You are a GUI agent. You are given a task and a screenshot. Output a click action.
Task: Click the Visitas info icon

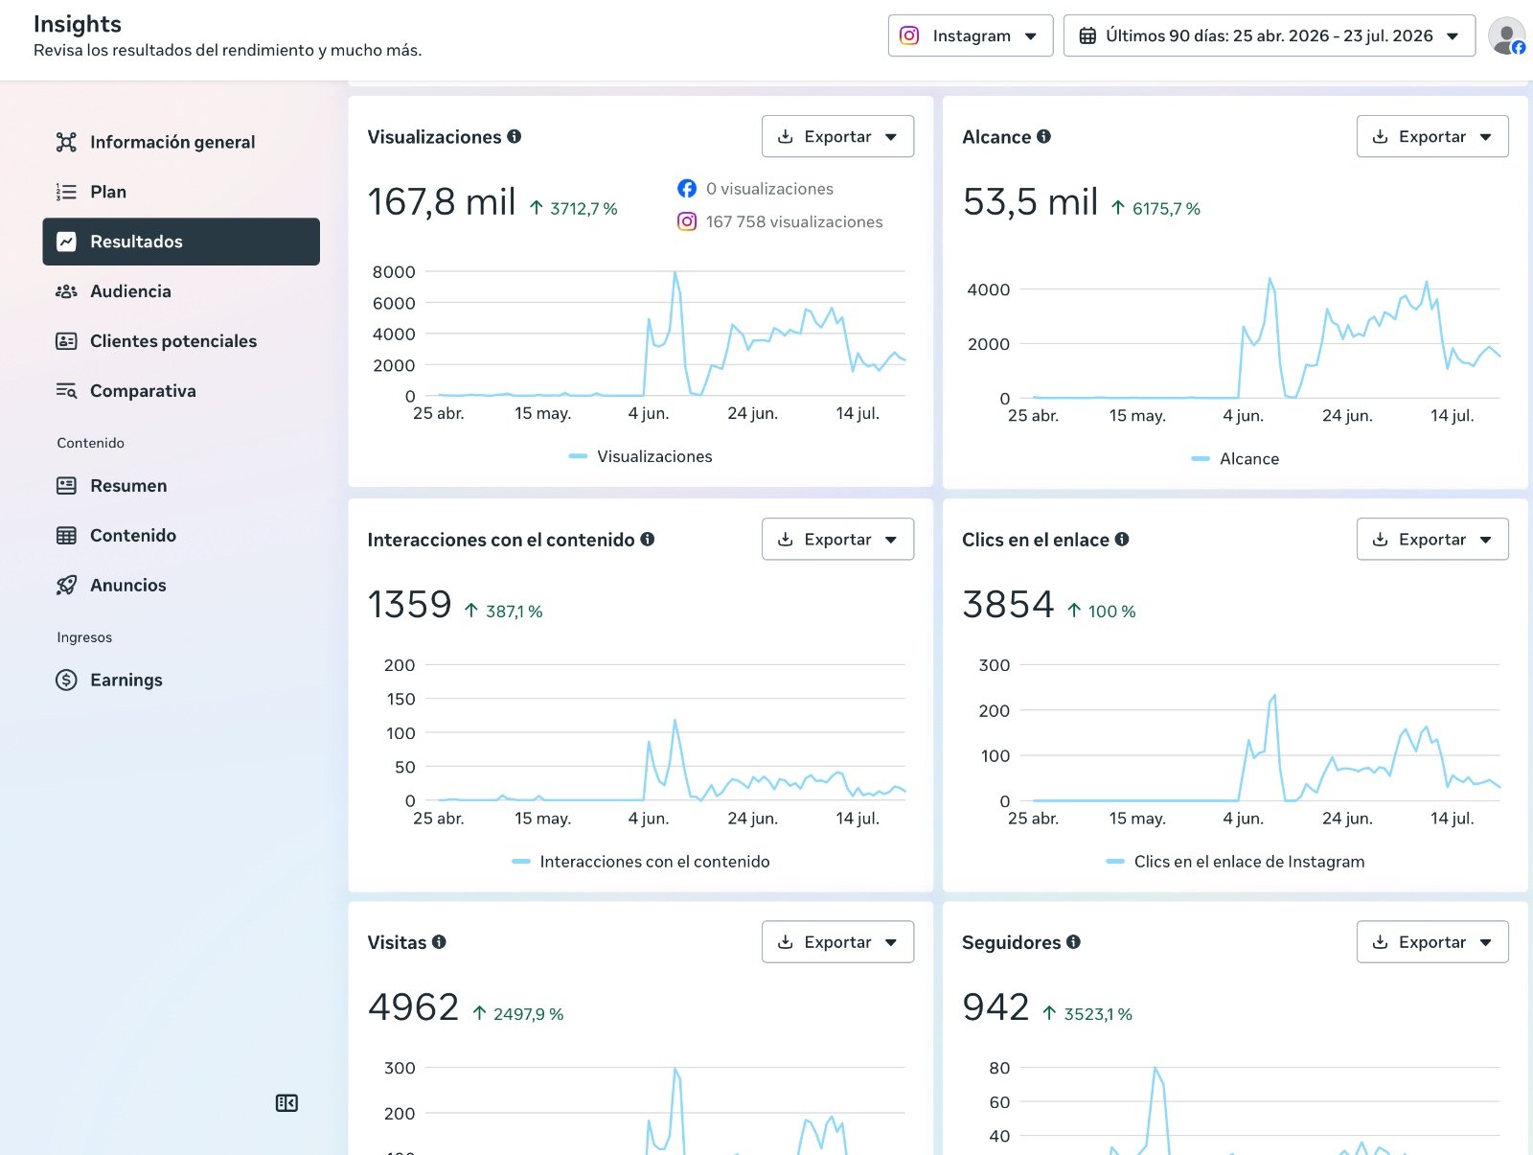[x=439, y=941]
